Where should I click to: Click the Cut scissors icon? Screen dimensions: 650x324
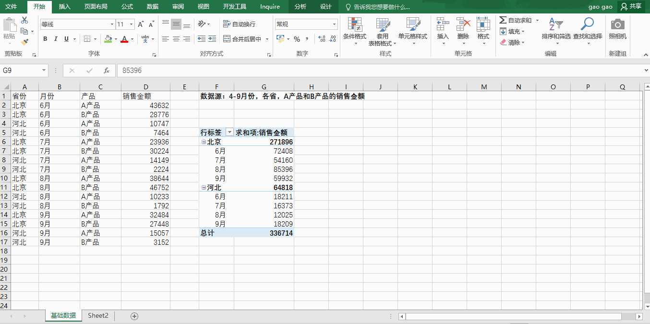pyautogui.click(x=24, y=21)
